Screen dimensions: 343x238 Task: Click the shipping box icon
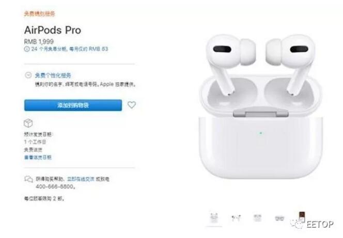[28, 123]
